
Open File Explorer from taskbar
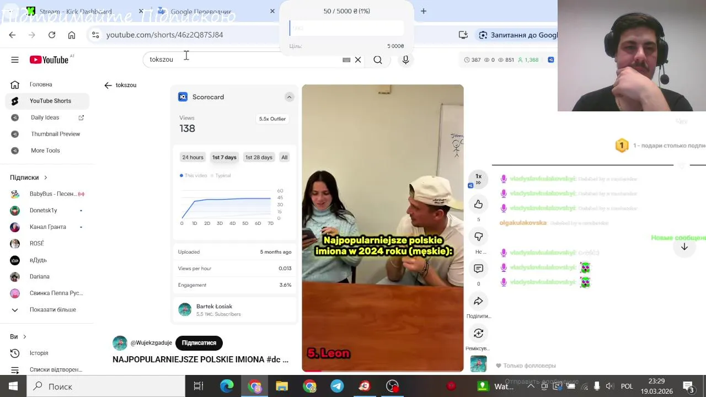282,386
